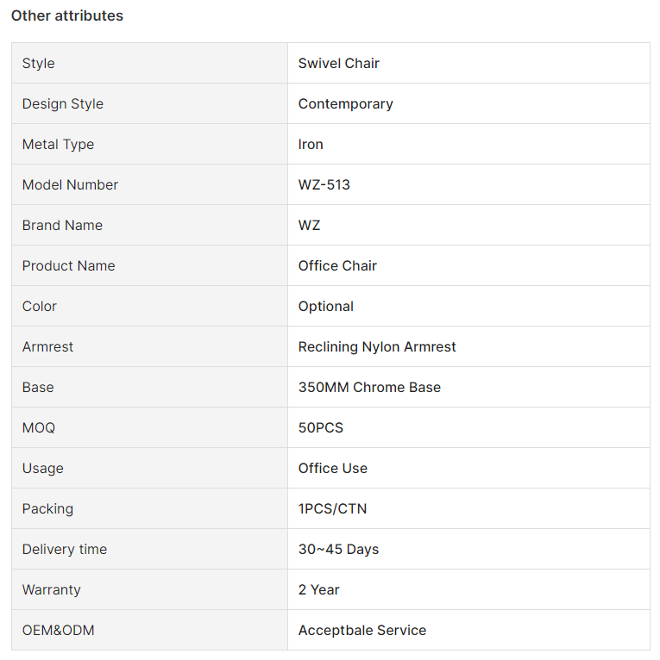Click the model number 'WZ-513'
This screenshot has width=660, height=660.
(x=324, y=184)
